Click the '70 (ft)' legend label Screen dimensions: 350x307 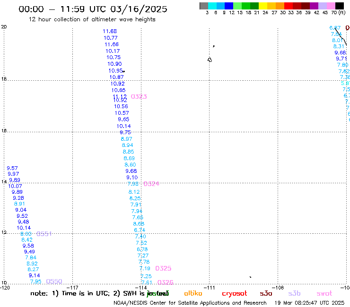pos(338,13)
